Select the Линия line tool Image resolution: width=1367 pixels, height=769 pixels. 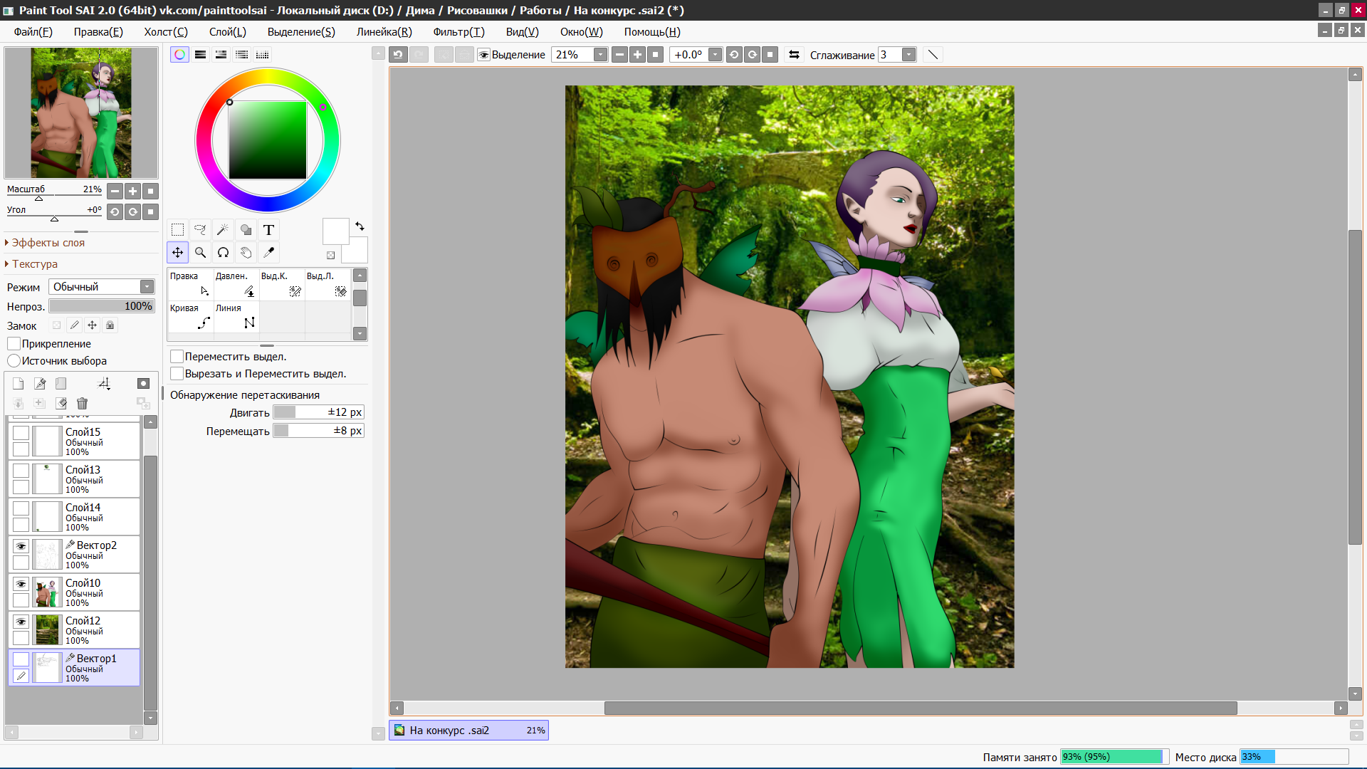[x=236, y=316]
